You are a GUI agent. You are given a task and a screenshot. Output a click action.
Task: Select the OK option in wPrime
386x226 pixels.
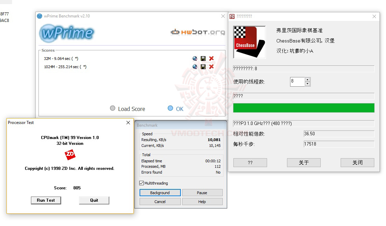(x=176, y=109)
